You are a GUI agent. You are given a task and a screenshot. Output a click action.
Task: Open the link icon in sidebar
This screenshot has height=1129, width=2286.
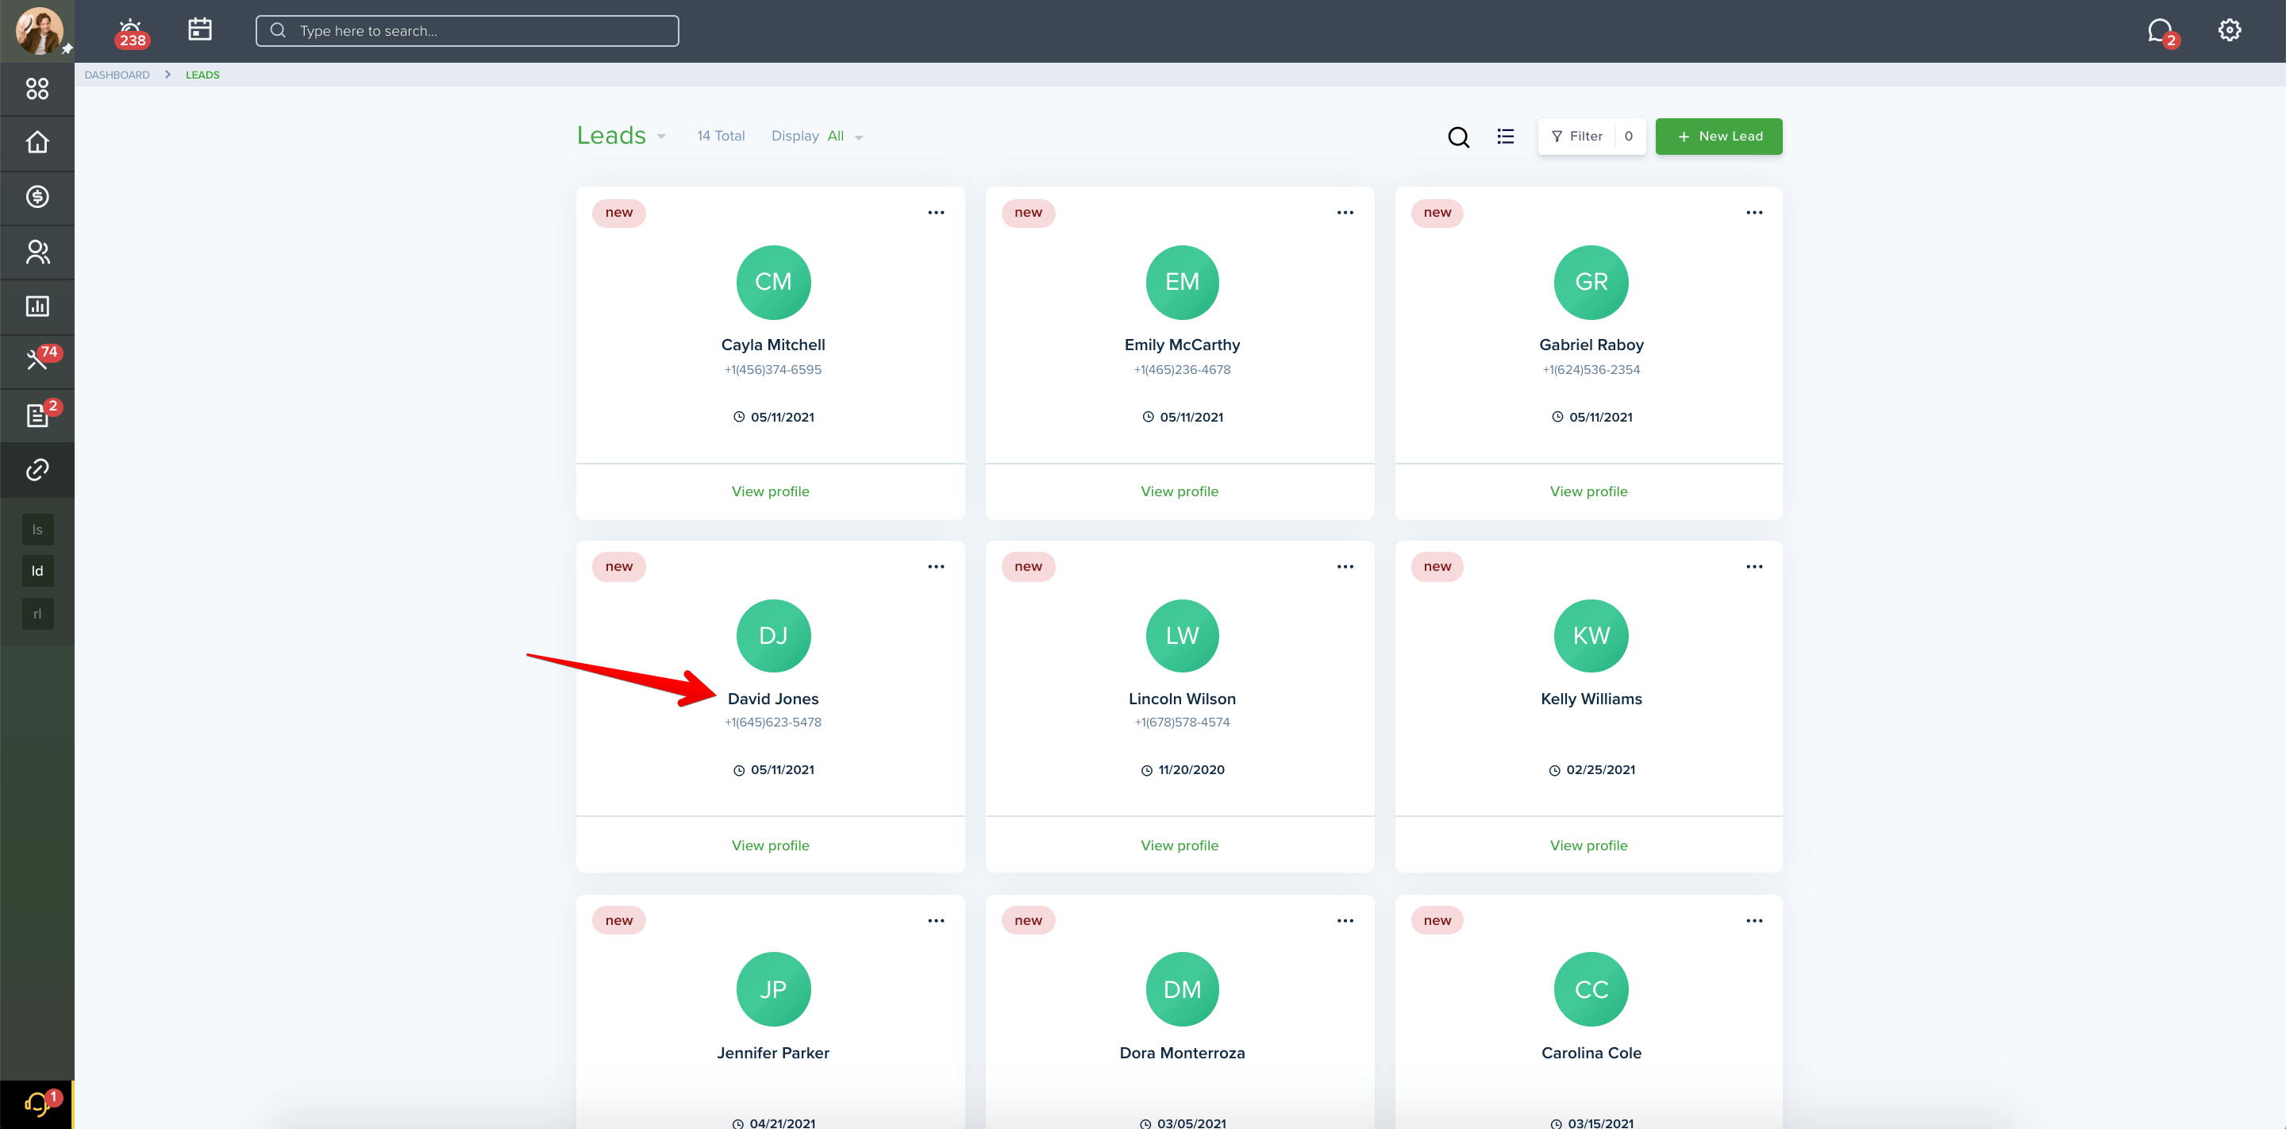(x=37, y=469)
